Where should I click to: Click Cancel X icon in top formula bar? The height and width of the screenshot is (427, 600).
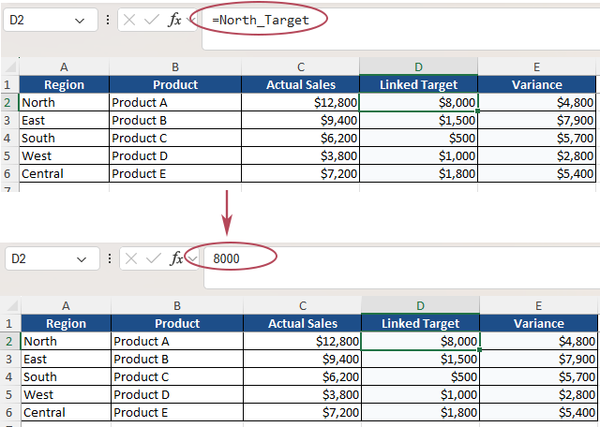129,20
